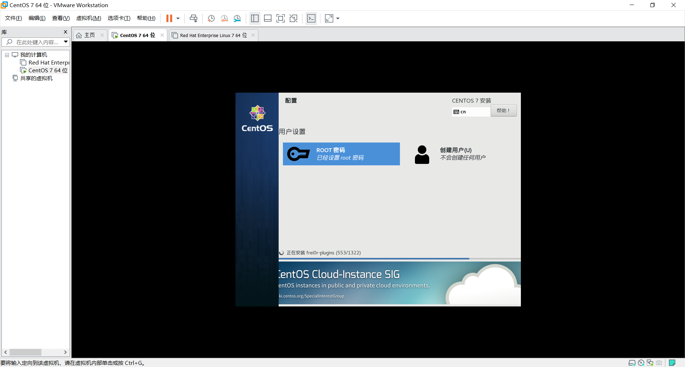This screenshot has height=367, width=685.
Task: Collapse the 我的计算机 tree node
Action: [7, 55]
